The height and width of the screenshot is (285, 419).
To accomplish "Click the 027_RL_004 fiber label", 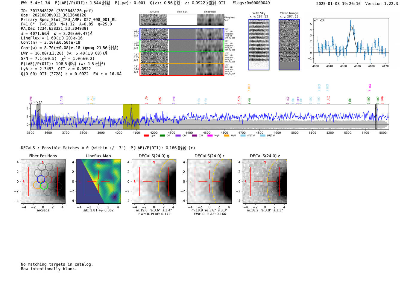I will 230,74.
